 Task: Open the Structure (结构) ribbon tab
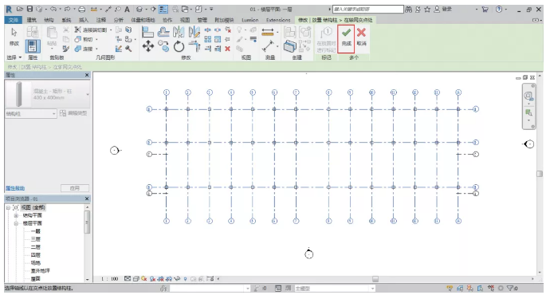[49, 20]
